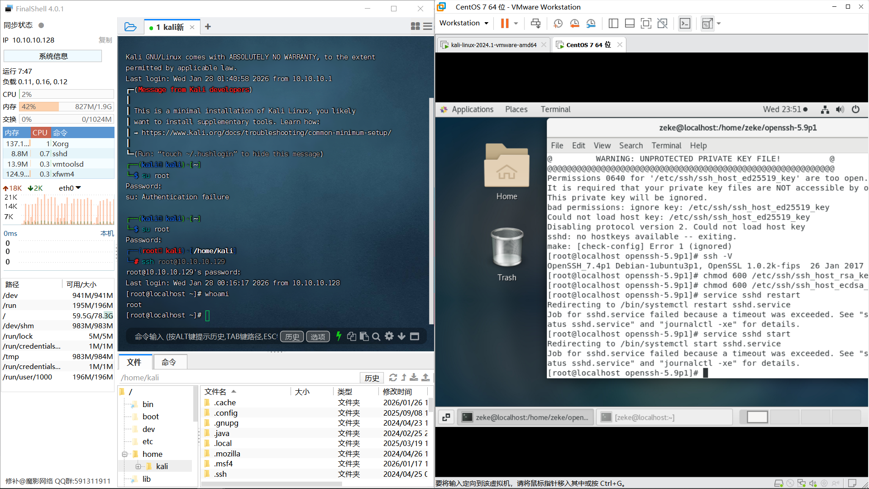Pause the virtual machine in VMware
The height and width of the screenshot is (489, 869).
pos(504,23)
